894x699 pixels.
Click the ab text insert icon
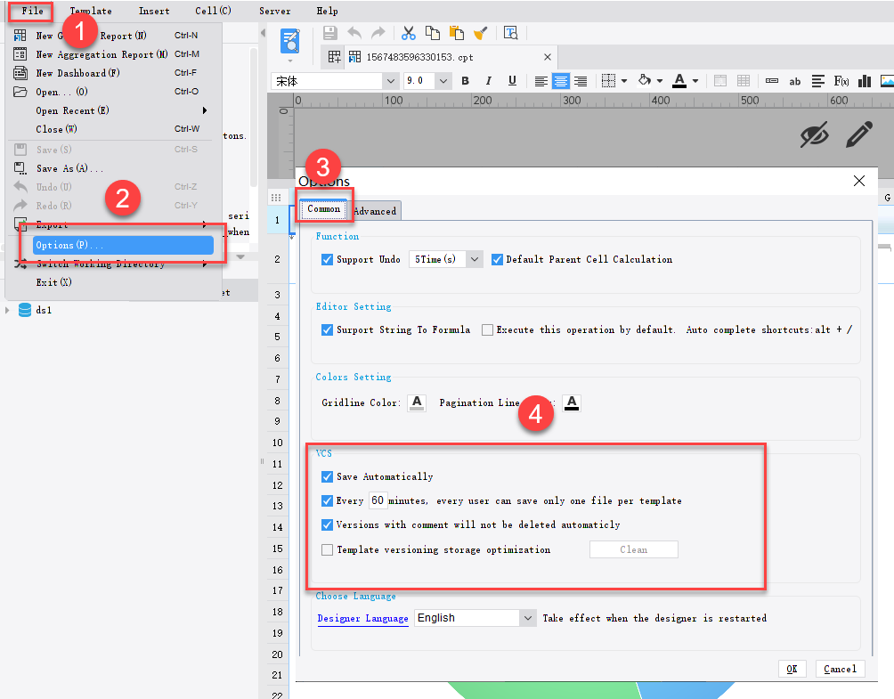tap(795, 82)
